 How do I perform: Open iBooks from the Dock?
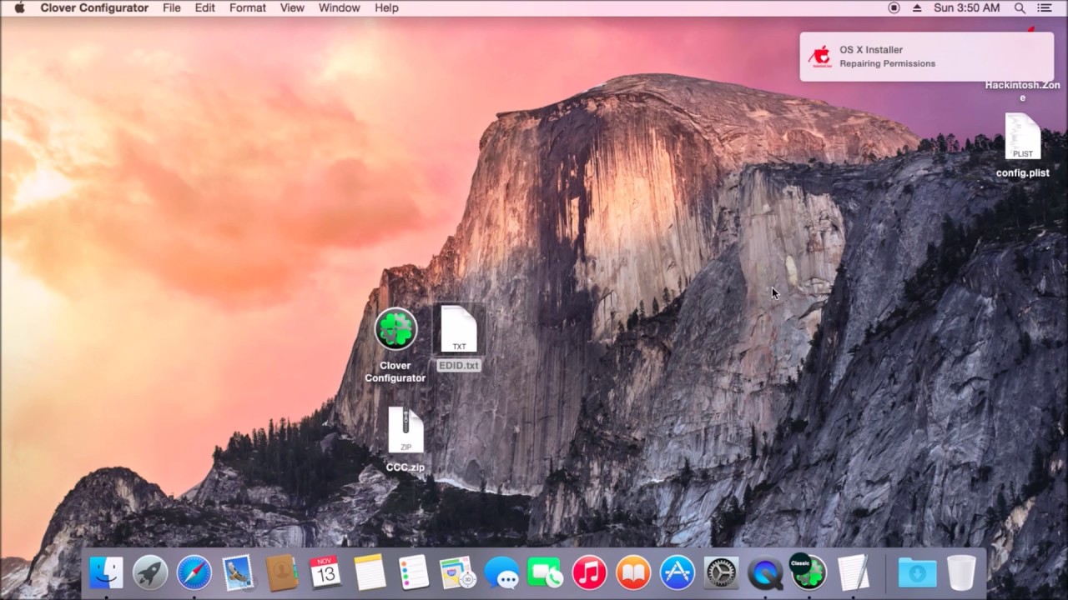point(633,572)
